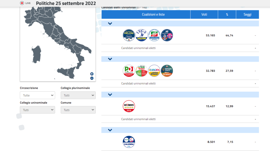Click the Azione Calenda party logo

129,142
